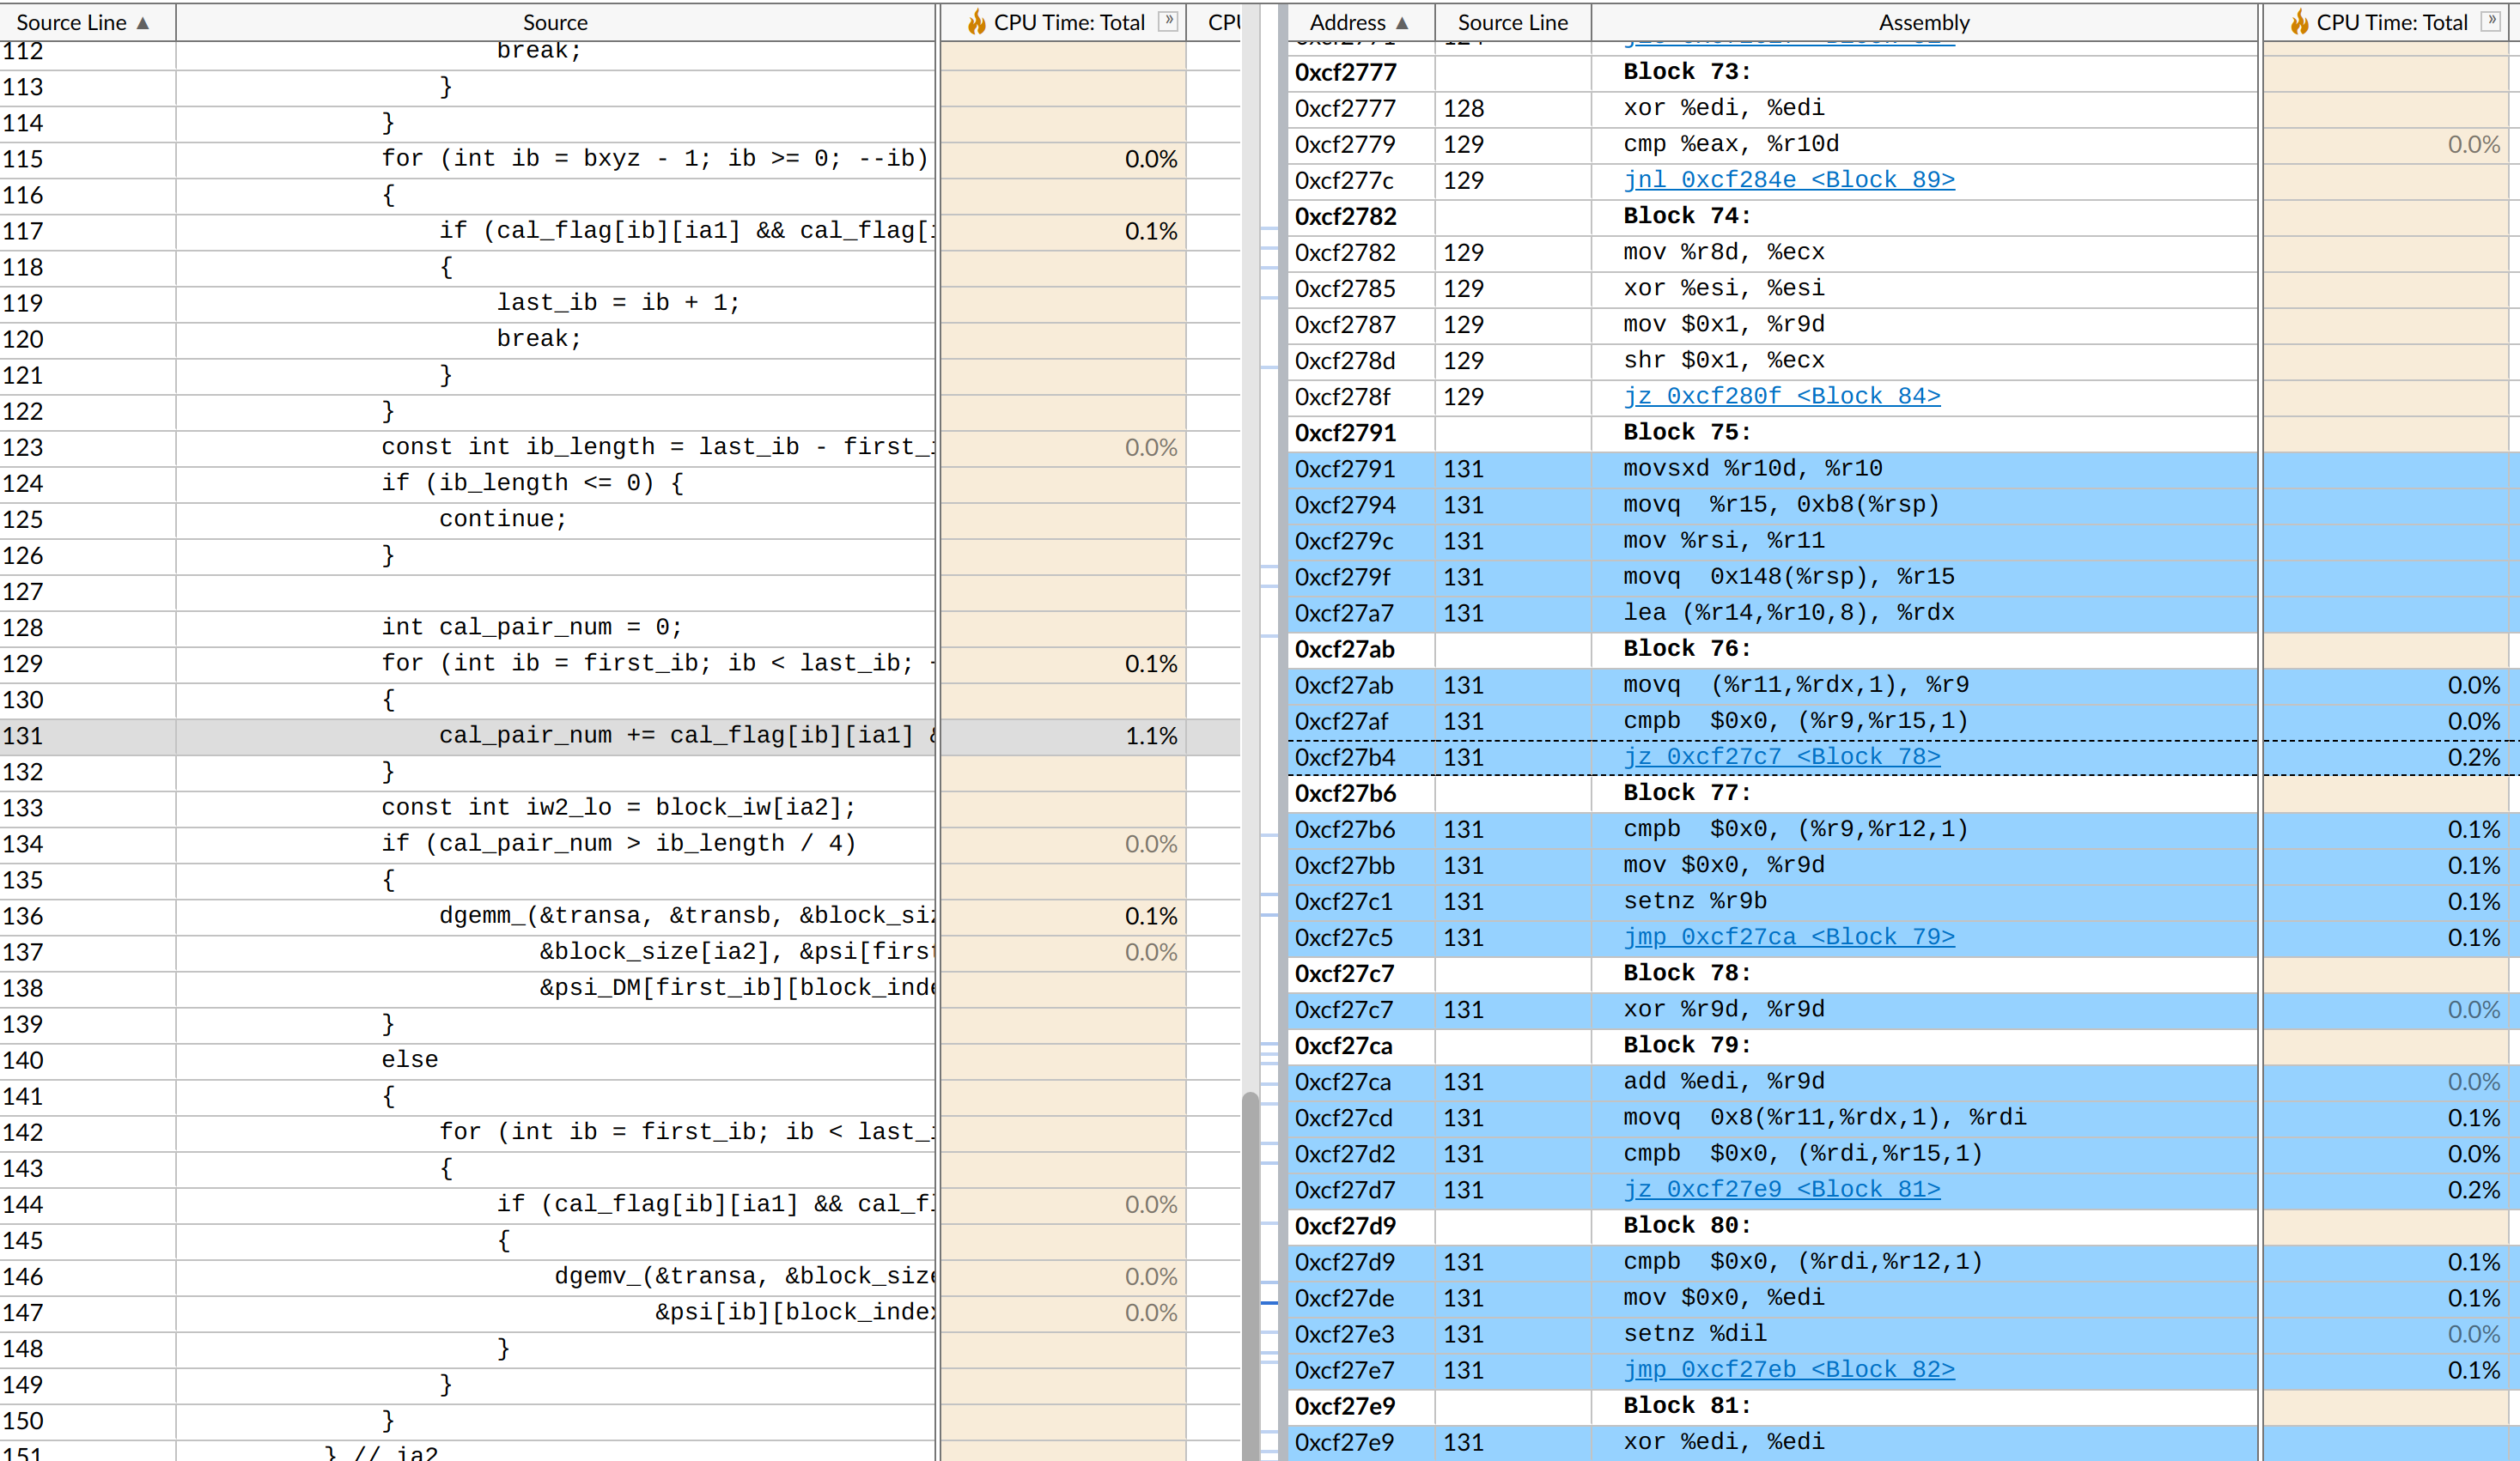The height and width of the screenshot is (1461, 2520).
Task: Expand assembly pane CPU Time: Total column
Action: pyautogui.click(x=2490, y=21)
